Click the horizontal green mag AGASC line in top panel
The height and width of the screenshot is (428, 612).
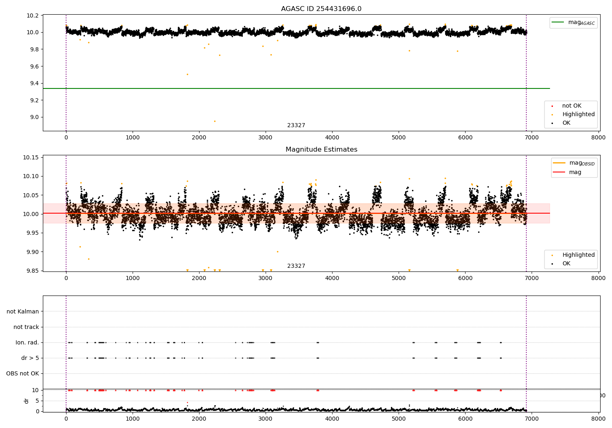[296, 88]
